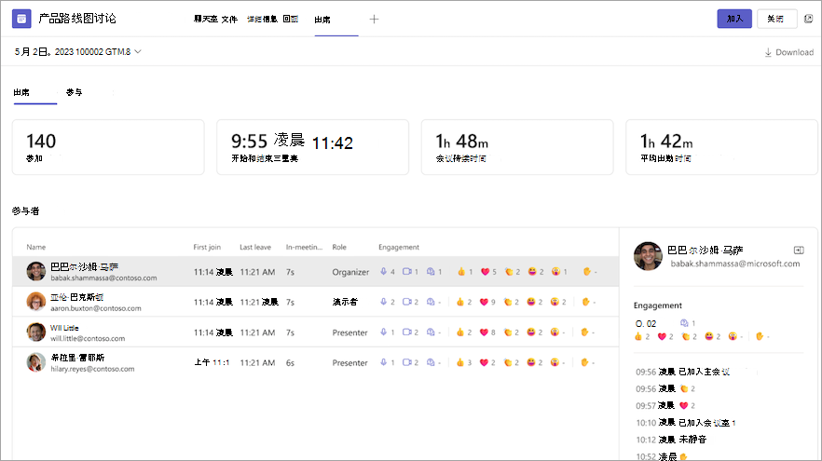This screenshot has height=461, width=822.
Task: Click 10:10 已加入会议室 1 timeline entry
Action: pos(686,423)
